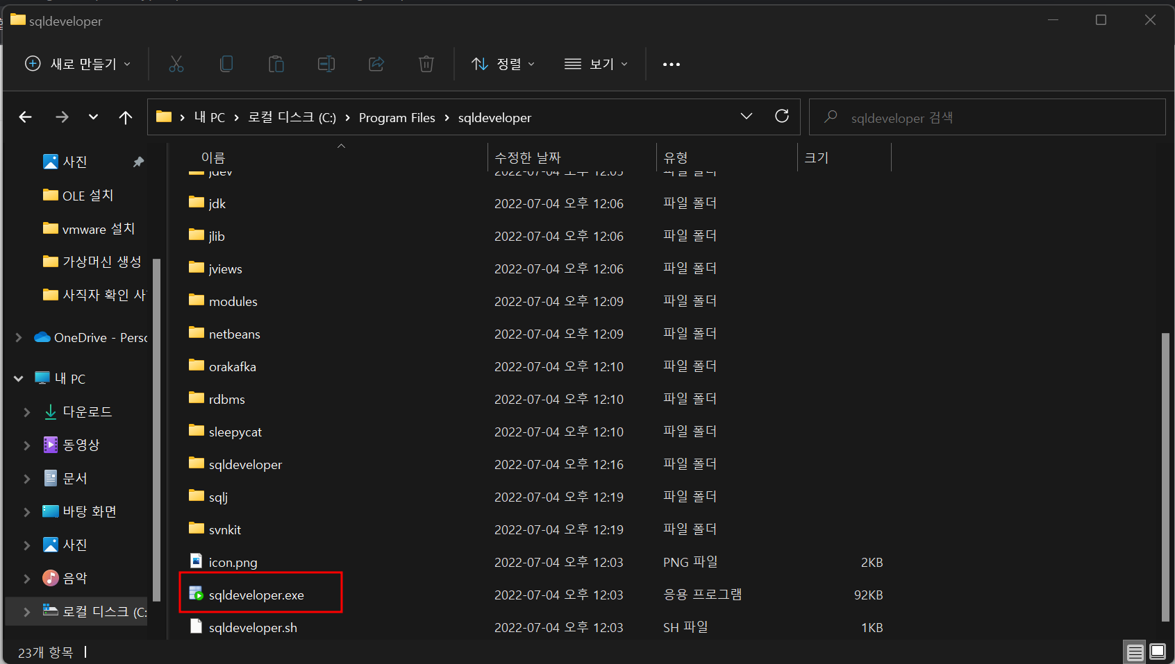Screen dimensions: 1175x664
Task: Select the jdk folder icon
Action: (x=197, y=202)
